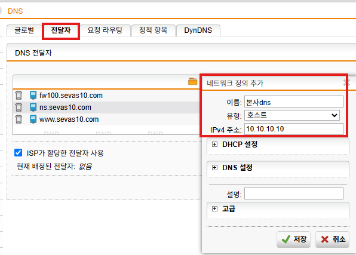Screen dimensions: 356x255
Task: Save the network definition with 저장
Action: point(293,239)
